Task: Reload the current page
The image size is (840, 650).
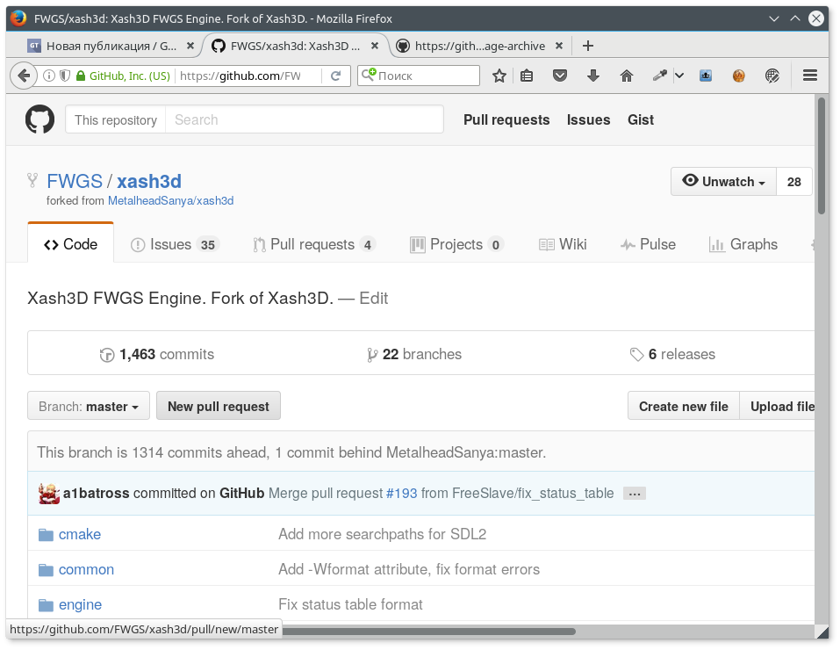Action: click(335, 76)
